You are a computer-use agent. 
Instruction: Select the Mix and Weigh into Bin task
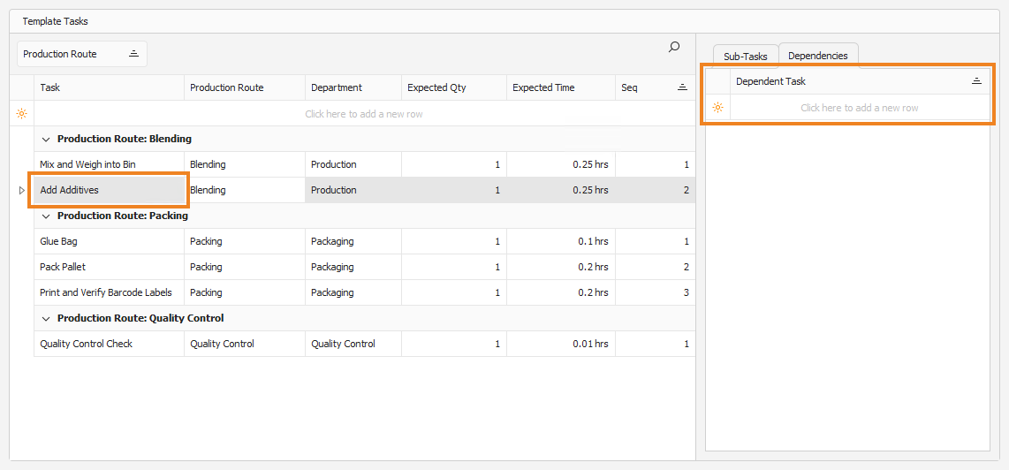109,165
